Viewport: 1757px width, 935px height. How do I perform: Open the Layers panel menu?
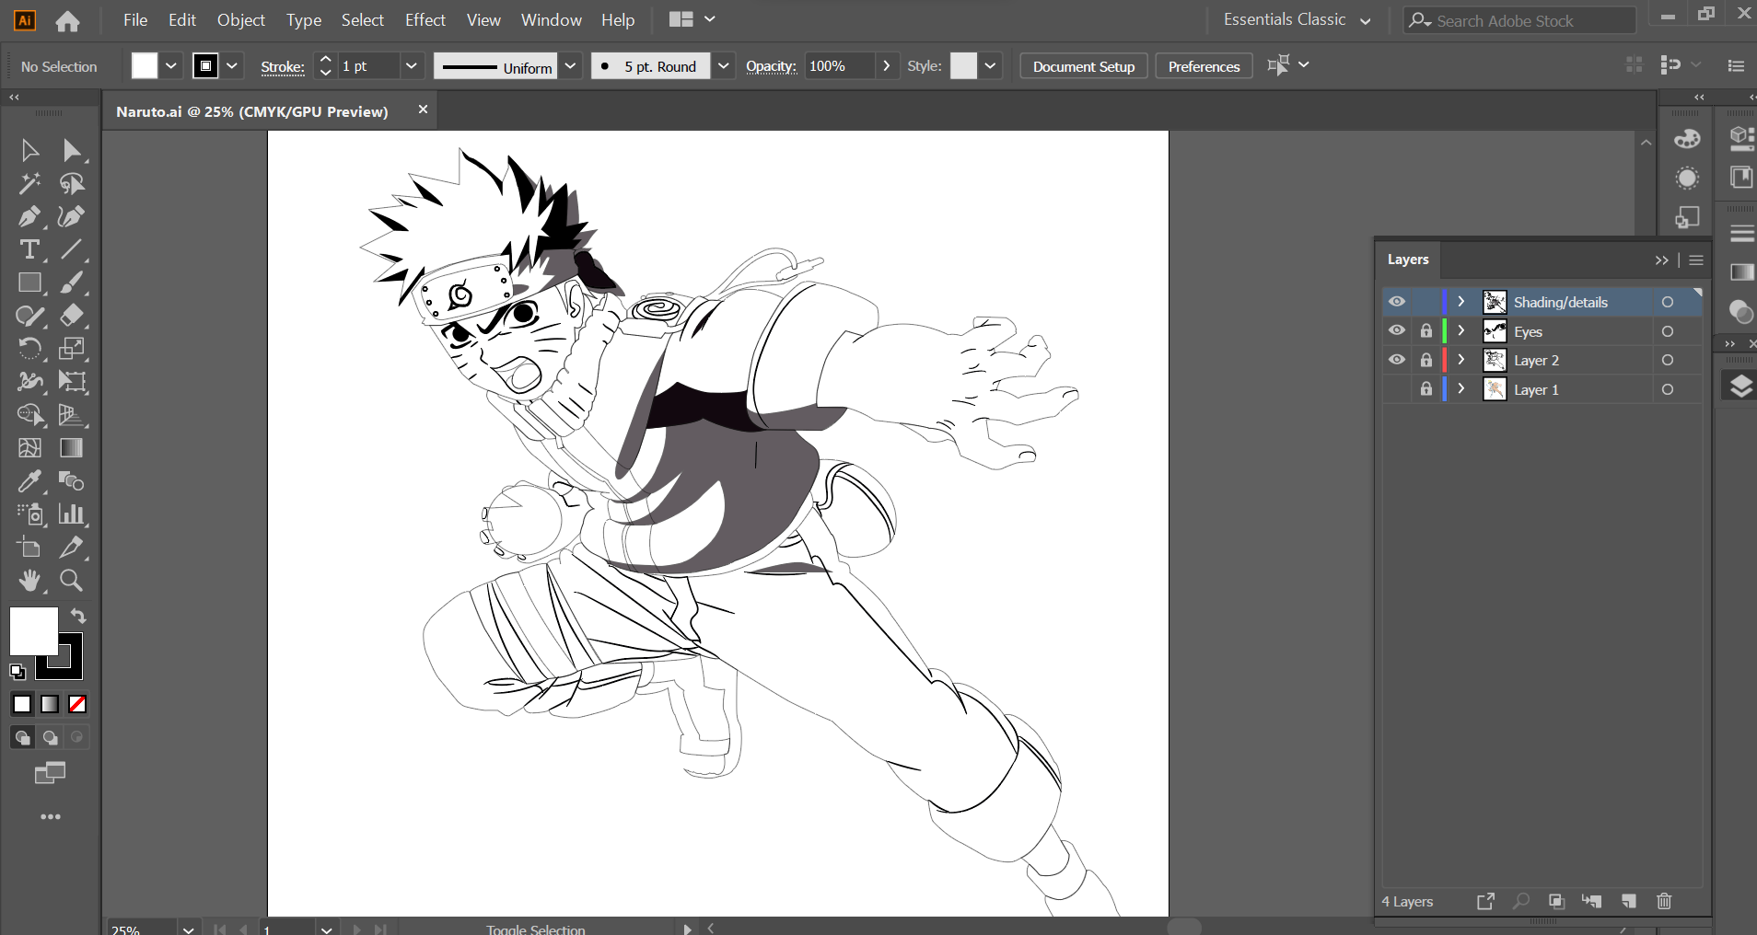pos(1696,260)
